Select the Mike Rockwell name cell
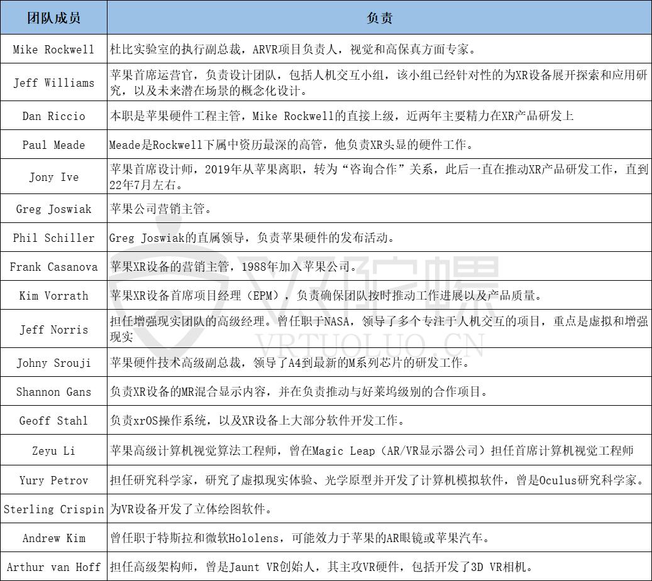Viewport: 652px width, 581px height. click(x=53, y=49)
